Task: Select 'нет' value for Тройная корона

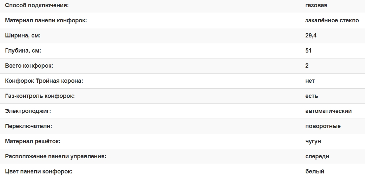Action: tap(310, 81)
